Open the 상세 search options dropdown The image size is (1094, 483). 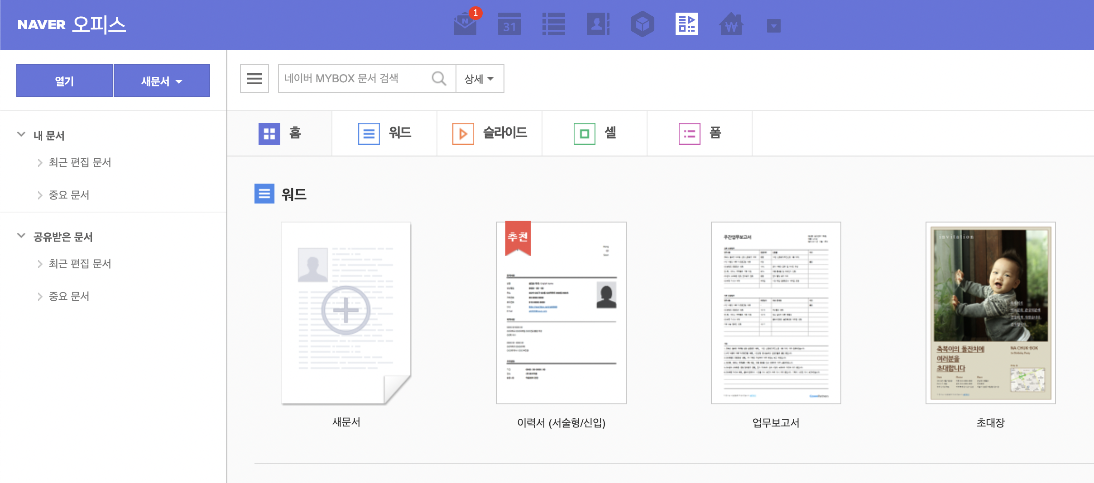(x=480, y=79)
